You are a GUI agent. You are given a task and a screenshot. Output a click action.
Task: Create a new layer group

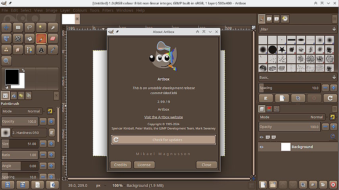[273, 185]
